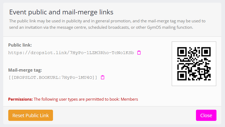Click the dropslot.link public URL text

pos(71,53)
